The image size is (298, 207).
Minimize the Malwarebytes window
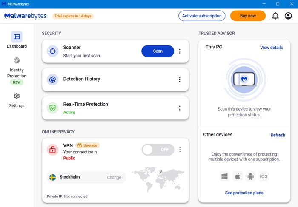(264, 4)
